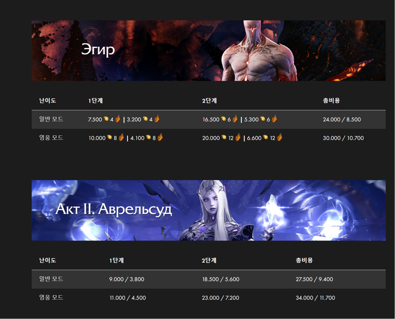Click the gold coin icon after 16.500
The height and width of the screenshot is (319, 395).
[x=224, y=119]
